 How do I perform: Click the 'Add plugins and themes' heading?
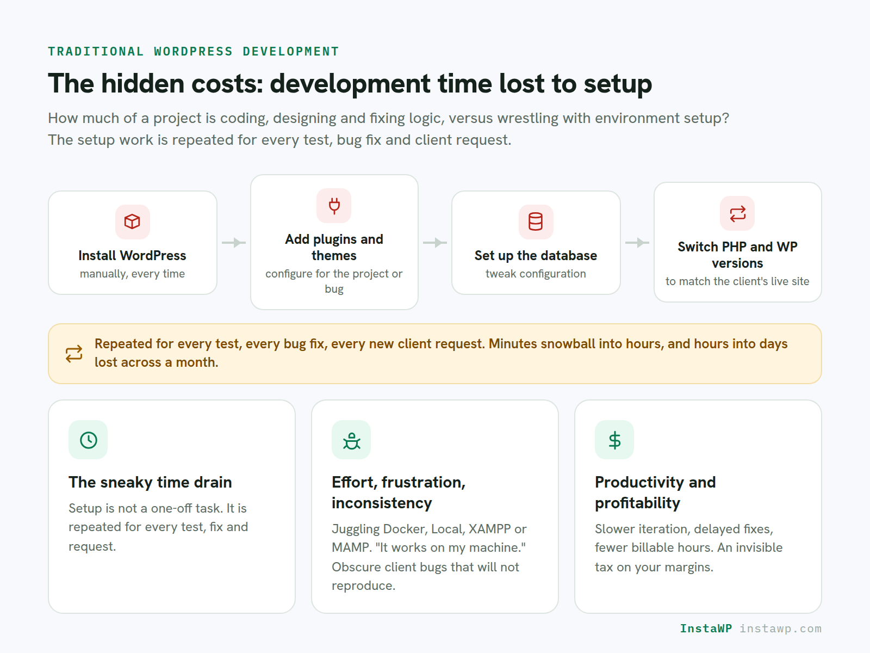[x=334, y=248]
